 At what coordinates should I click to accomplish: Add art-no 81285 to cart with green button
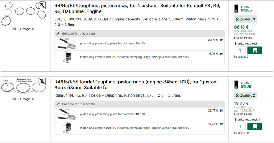[x=254, y=50]
